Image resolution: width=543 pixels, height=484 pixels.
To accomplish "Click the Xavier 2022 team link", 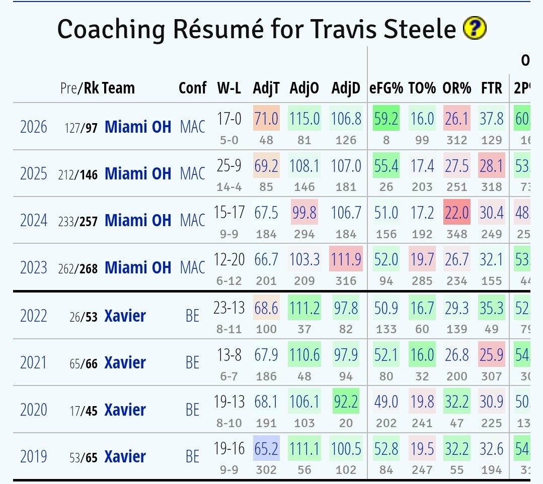I will (x=125, y=316).
